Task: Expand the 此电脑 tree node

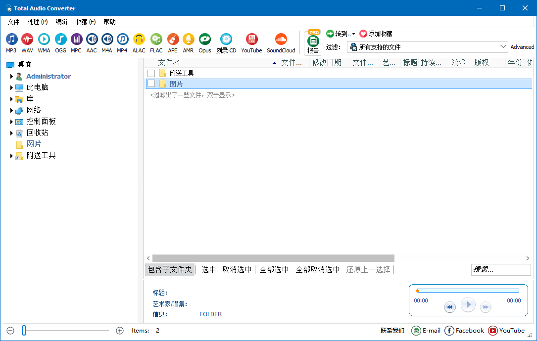Action: 12,87
